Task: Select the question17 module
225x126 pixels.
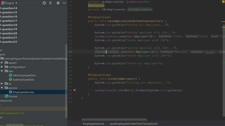Action: pos(8,21)
